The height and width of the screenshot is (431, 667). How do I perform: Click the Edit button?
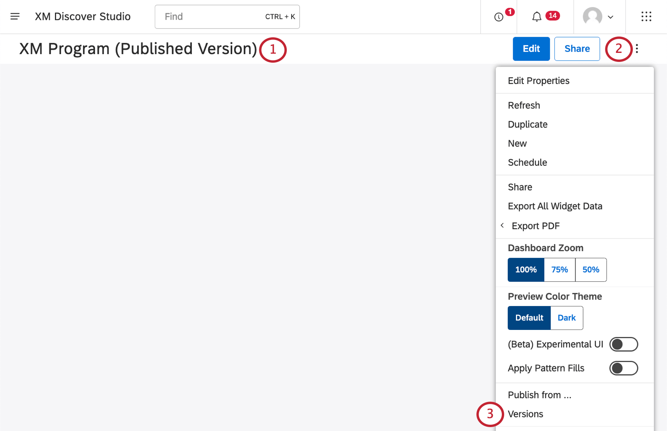click(531, 49)
